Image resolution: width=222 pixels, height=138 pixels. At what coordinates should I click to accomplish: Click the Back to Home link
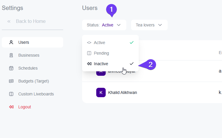[x=31, y=21]
